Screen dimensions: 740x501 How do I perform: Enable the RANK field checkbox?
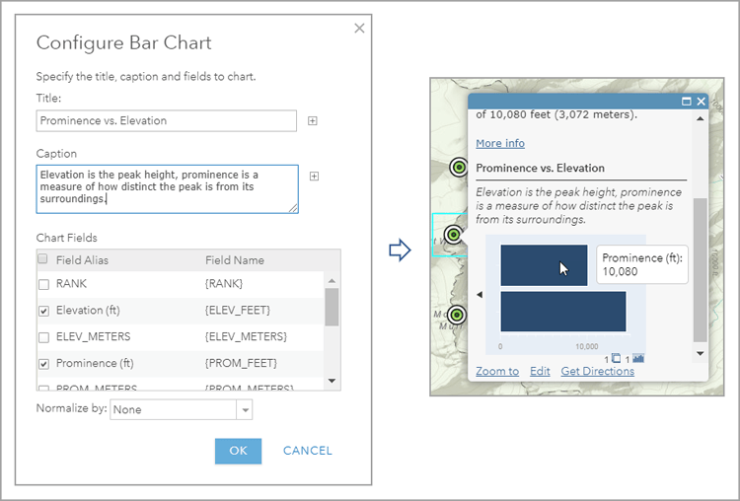pyautogui.click(x=42, y=285)
